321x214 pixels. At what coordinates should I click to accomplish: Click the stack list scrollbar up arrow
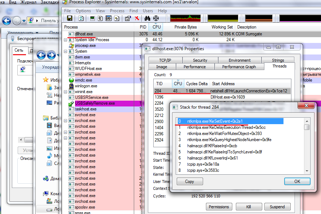(307, 121)
